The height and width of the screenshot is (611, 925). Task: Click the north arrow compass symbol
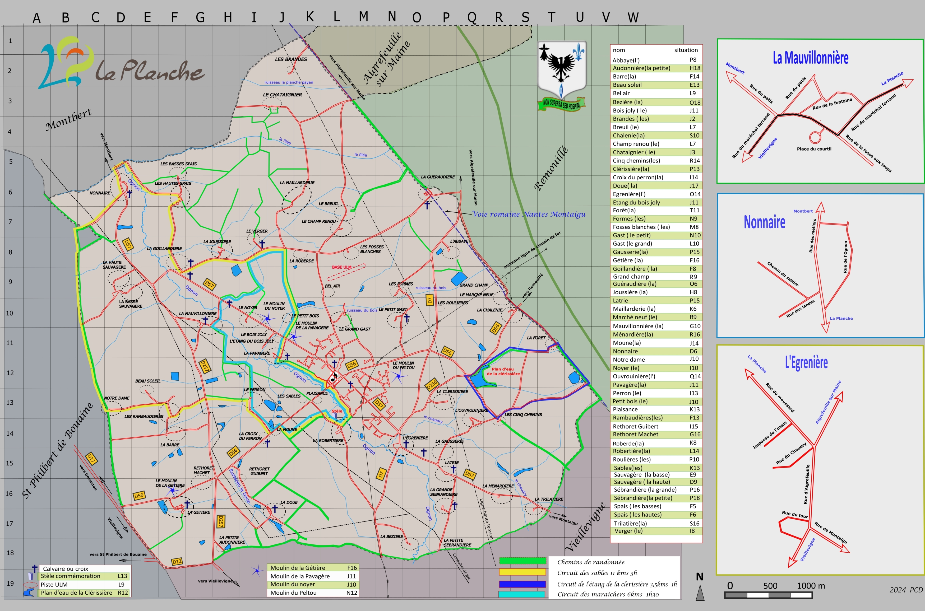coord(700,593)
